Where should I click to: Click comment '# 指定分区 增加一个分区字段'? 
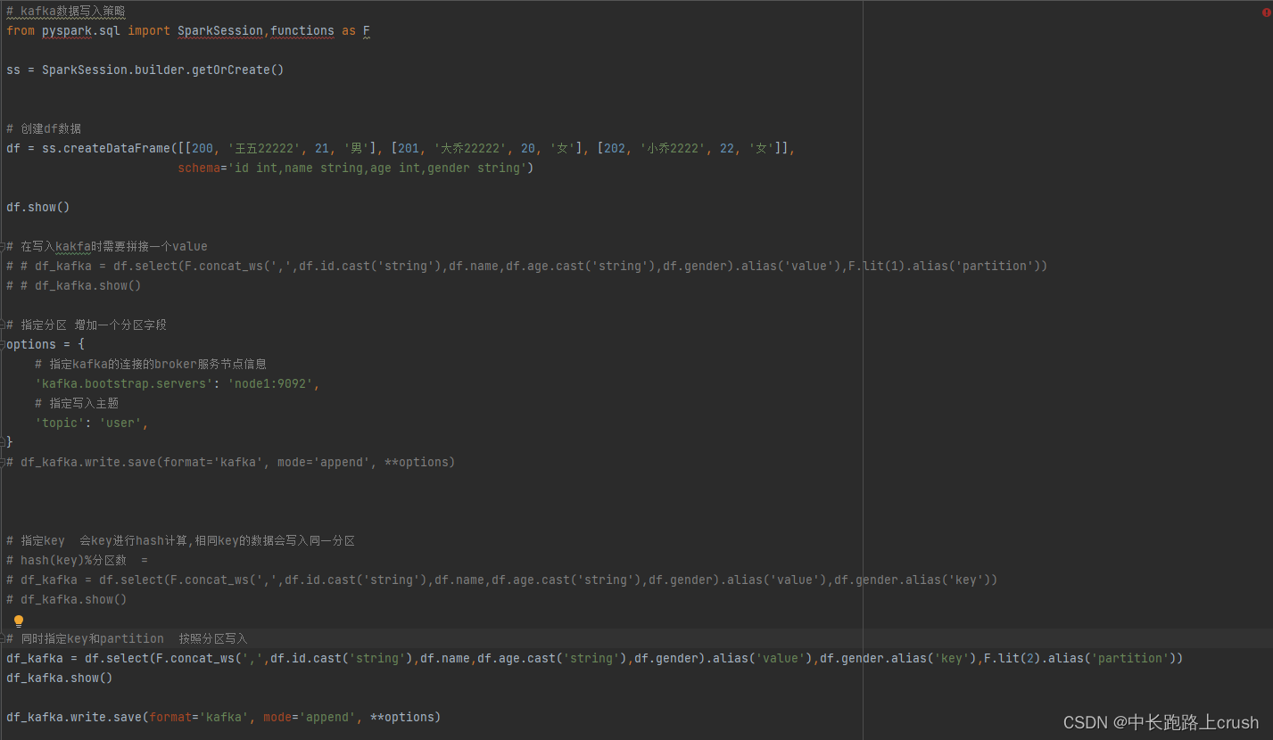pyautogui.click(x=87, y=325)
